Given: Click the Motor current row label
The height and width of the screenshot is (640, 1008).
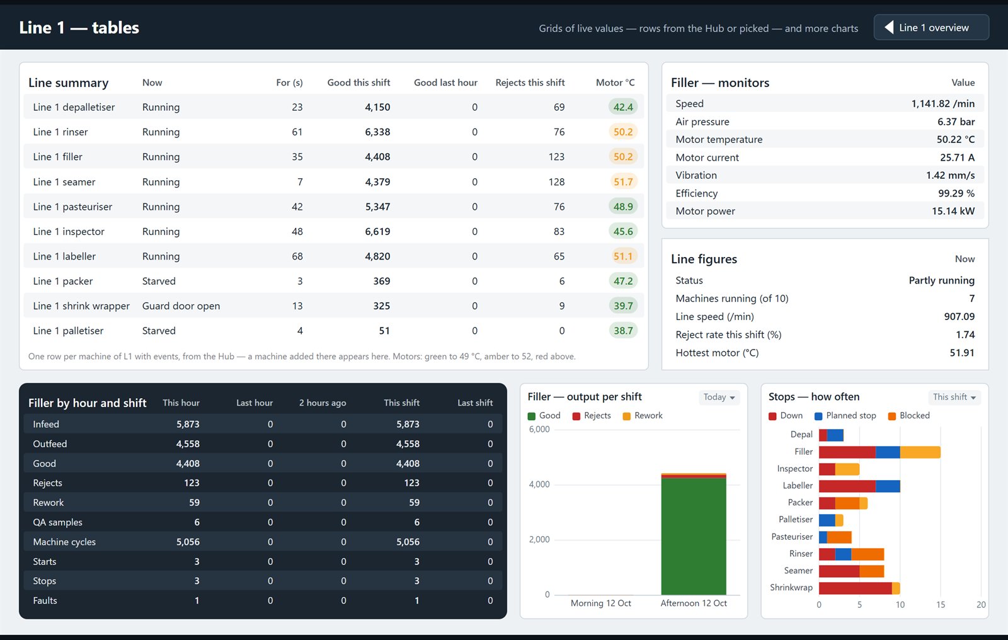Looking at the screenshot, I should [x=707, y=157].
